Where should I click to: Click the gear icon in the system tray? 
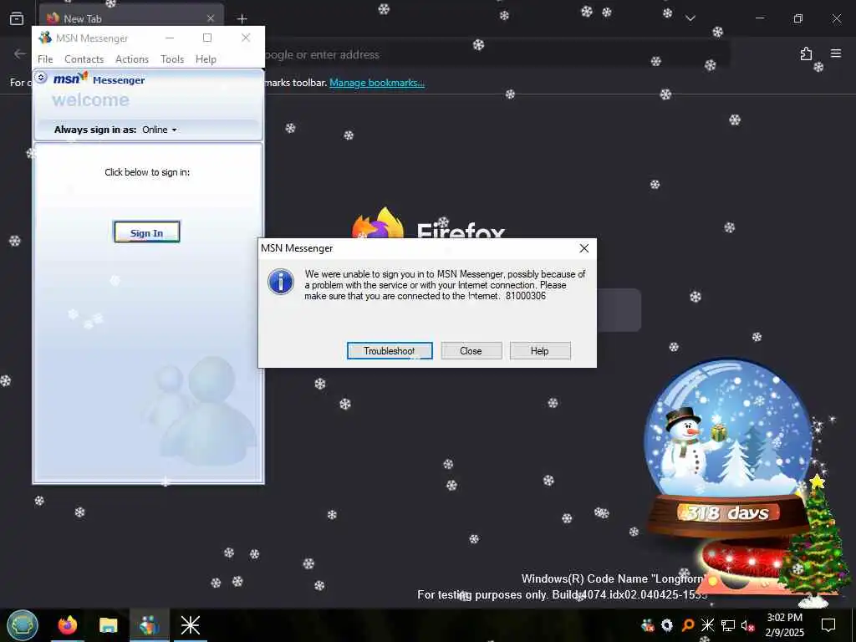click(667, 625)
